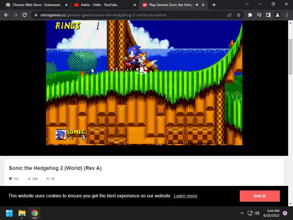
Task: Show hidden system tray icons
Action: point(242,213)
